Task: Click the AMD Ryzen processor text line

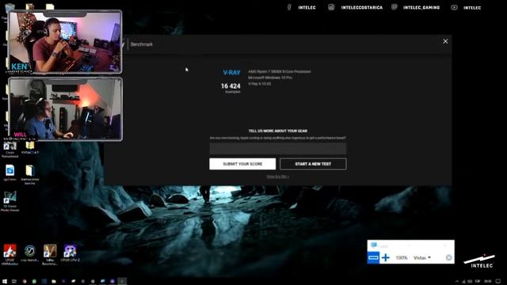Action: point(279,71)
